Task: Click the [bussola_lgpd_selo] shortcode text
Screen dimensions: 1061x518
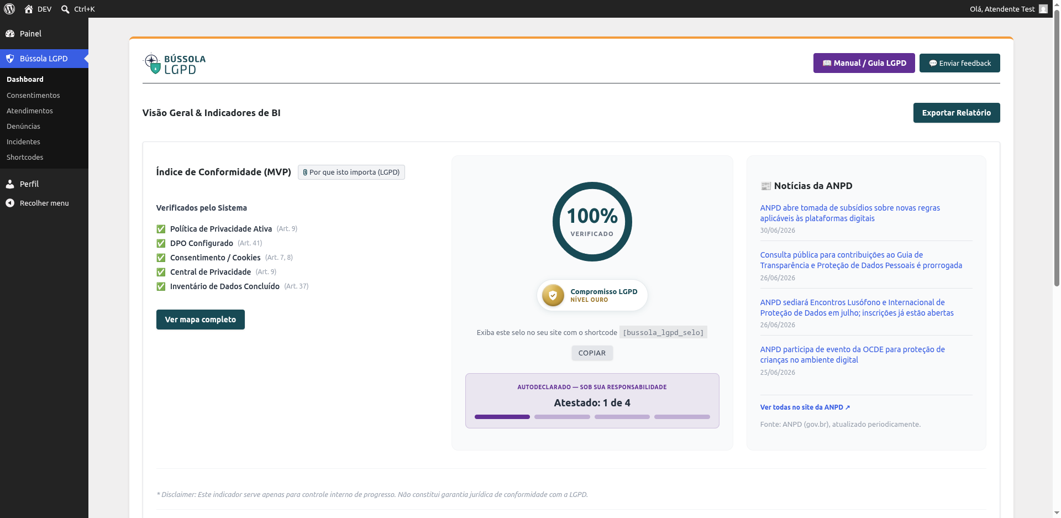Action: [x=663, y=333]
